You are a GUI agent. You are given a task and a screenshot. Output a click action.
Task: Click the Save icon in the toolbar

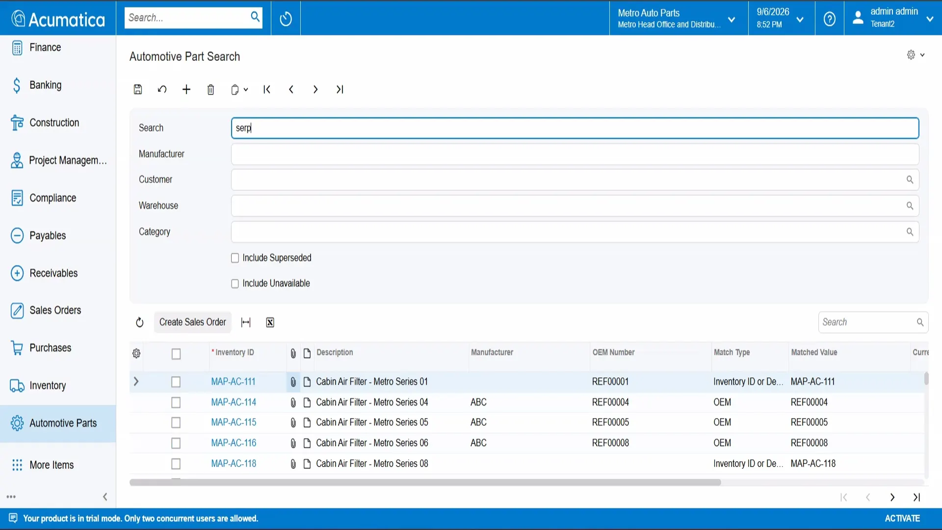click(x=138, y=89)
